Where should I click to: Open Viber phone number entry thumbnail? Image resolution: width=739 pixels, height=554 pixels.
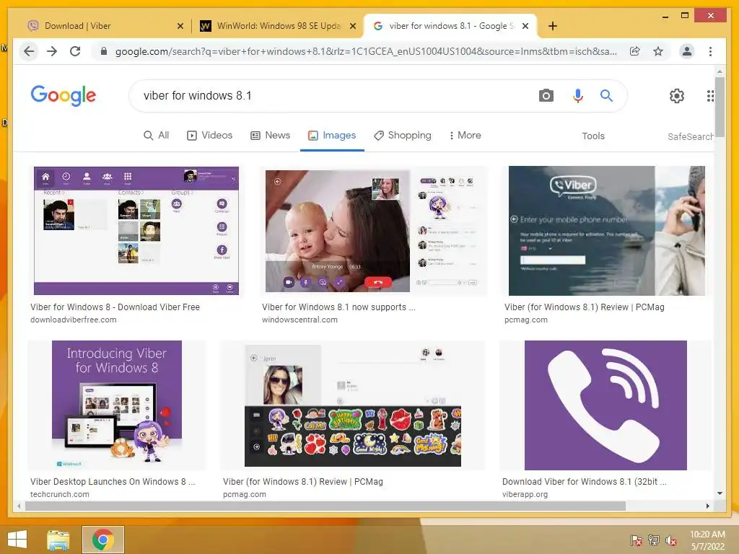[607, 230]
